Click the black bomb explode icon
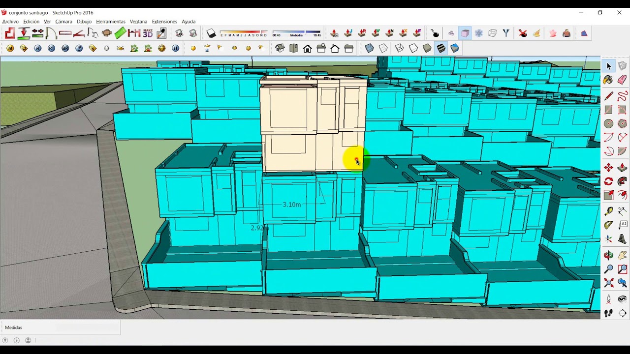Image resolution: width=630 pixels, height=354 pixels. pyautogui.click(x=435, y=33)
